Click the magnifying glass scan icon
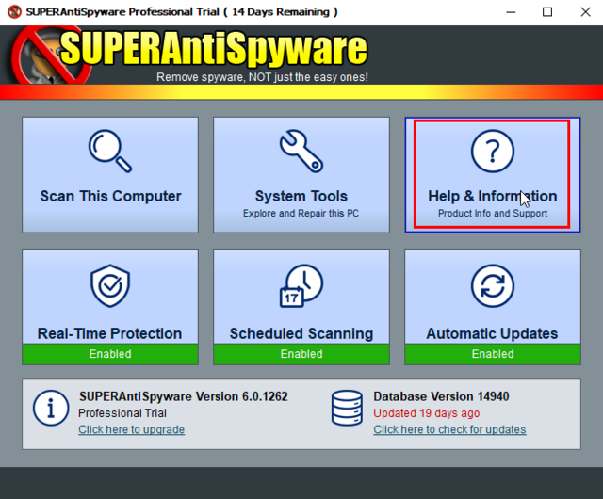Screen dimensions: 603x499 110,151
